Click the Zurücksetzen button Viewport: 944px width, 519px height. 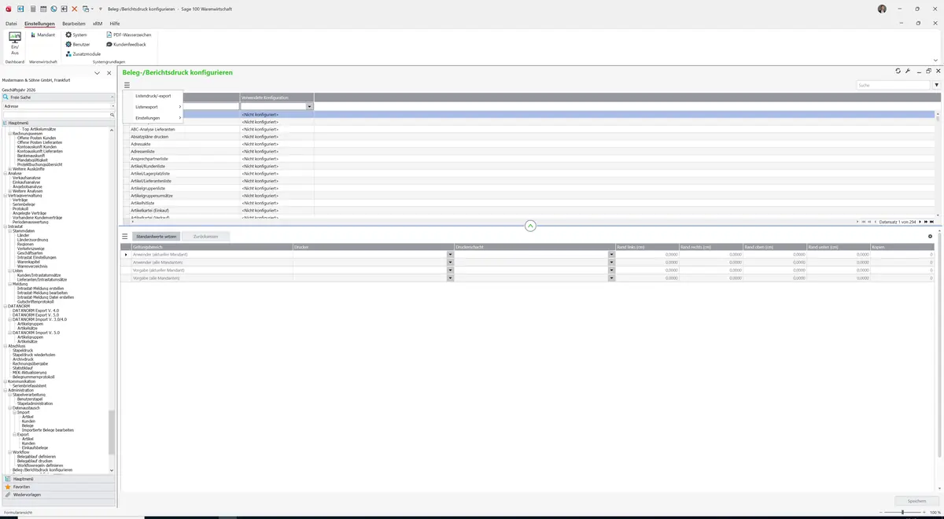click(206, 236)
